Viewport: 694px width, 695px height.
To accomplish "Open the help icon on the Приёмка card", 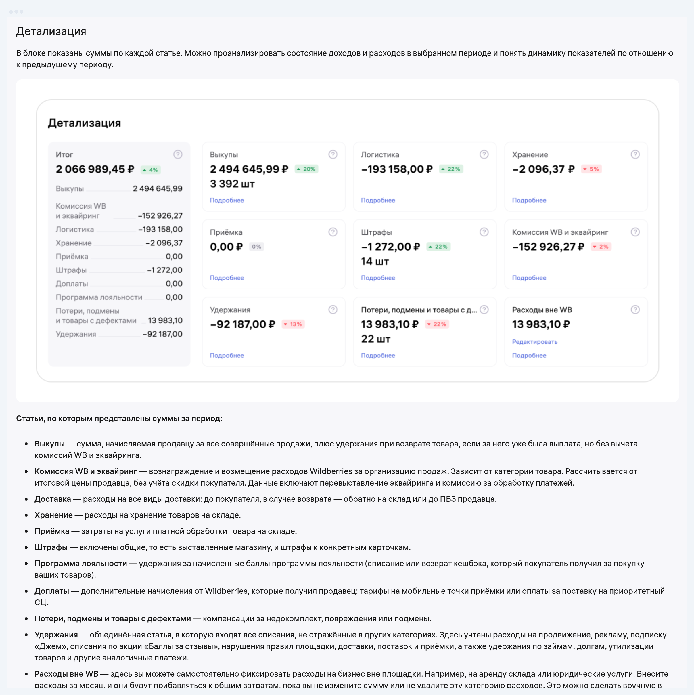I will tap(333, 232).
